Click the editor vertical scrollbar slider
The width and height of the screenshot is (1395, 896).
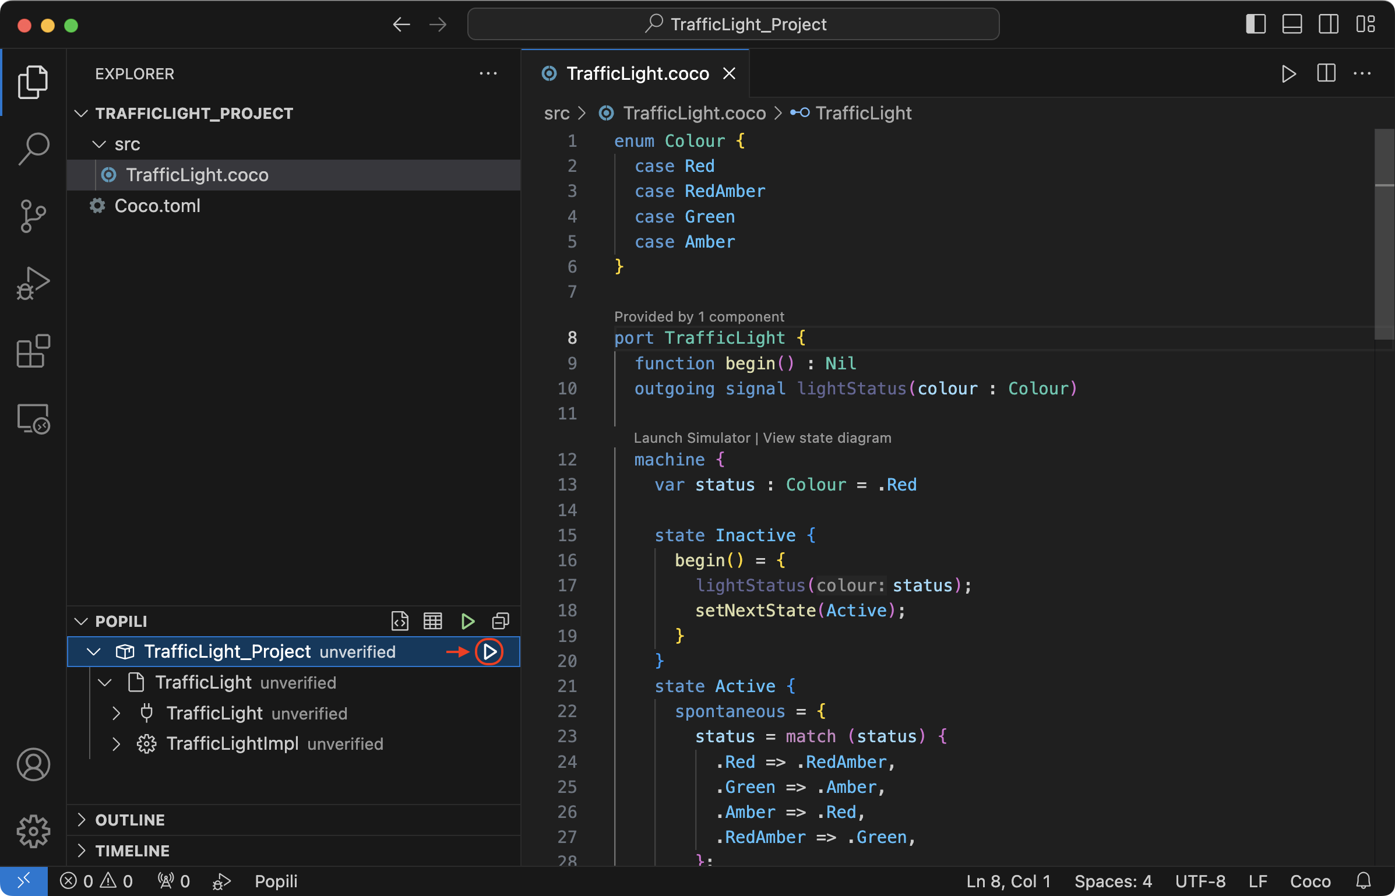tap(1385, 233)
